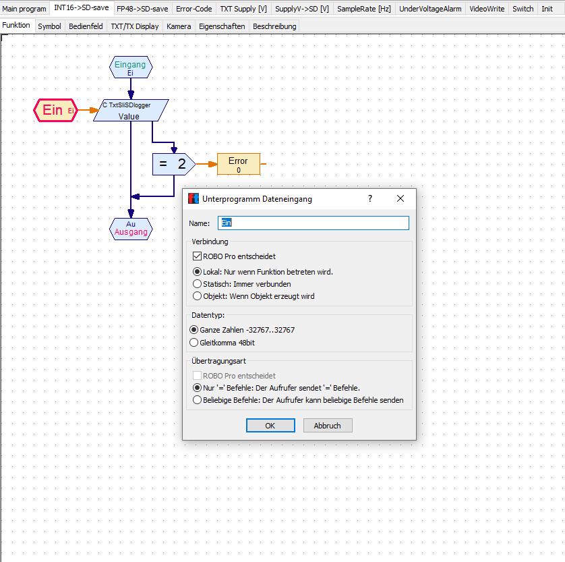Select 'Lokal: Nur wenn Funktion betreten wird'
This screenshot has width=565, height=562.
[263, 272]
